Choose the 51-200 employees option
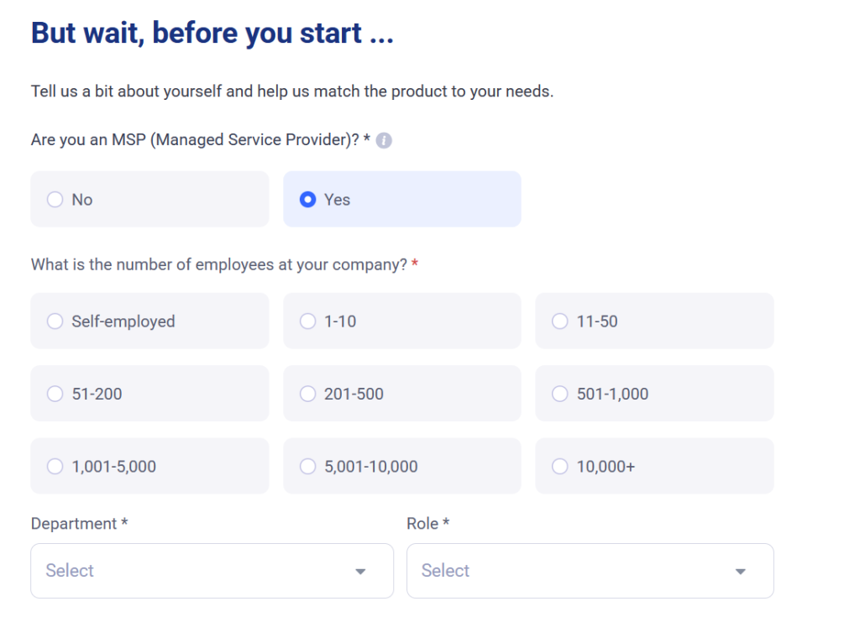Image resolution: width=860 pixels, height=622 pixels. click(55, 394)
